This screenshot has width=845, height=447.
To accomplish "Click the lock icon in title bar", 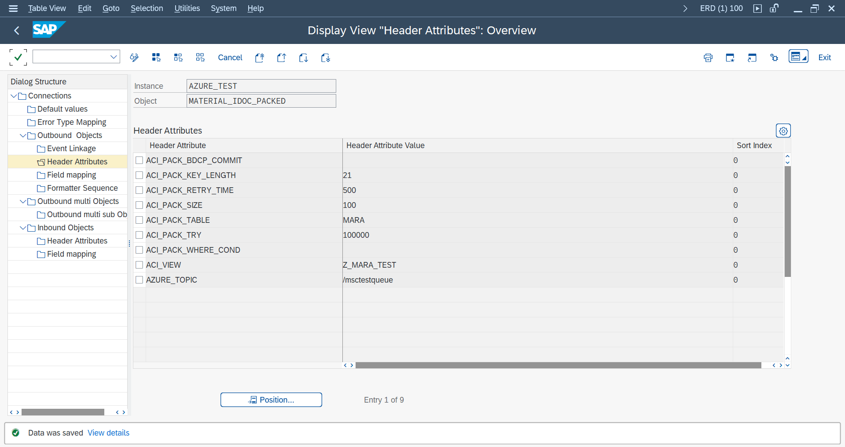I will (x=774, y=8).
